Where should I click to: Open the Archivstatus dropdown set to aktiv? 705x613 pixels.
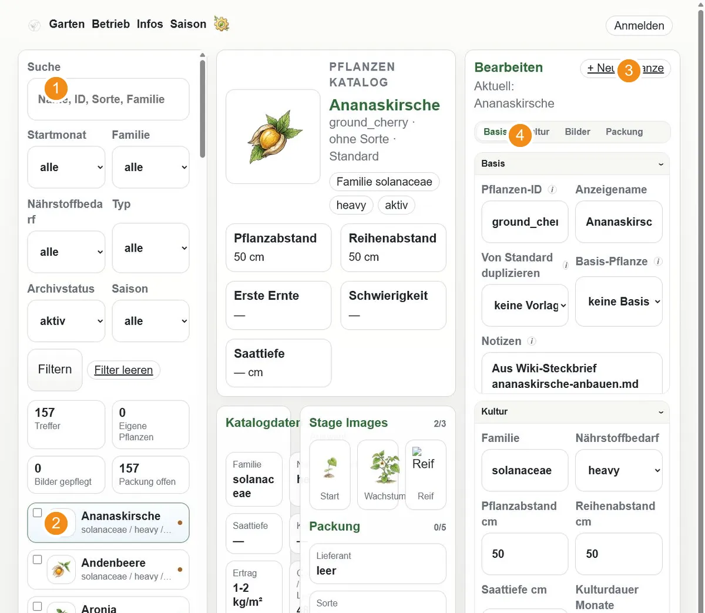tap(66, 321)
